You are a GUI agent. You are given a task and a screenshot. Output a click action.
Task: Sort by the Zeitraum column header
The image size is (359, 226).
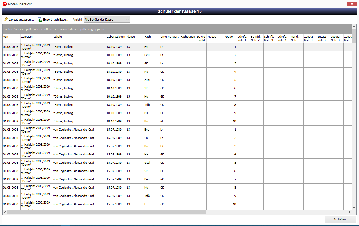[x=37, y=38]
